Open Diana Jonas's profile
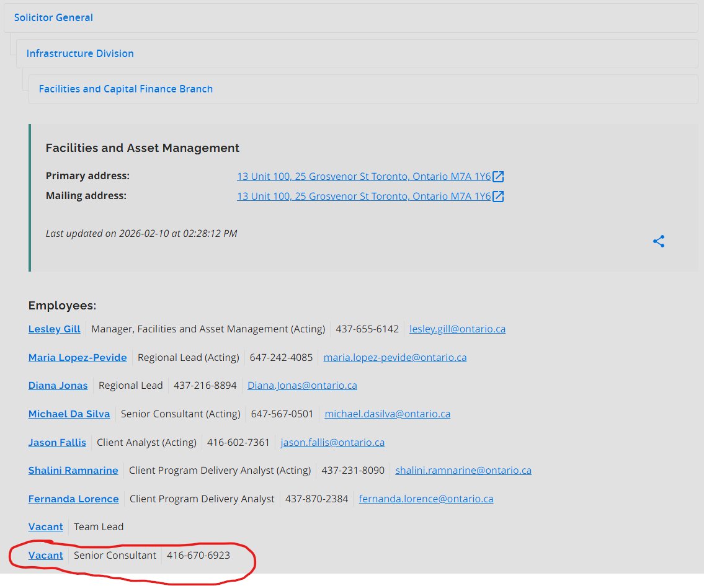Image resolution: width=704 pixels, height=586 pixels. (58, 386)
